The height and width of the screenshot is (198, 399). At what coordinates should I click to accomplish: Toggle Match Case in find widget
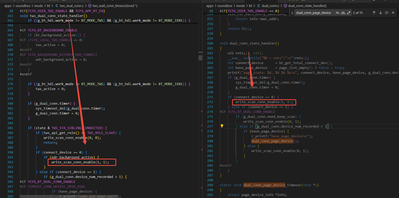[x=337, y=13]
